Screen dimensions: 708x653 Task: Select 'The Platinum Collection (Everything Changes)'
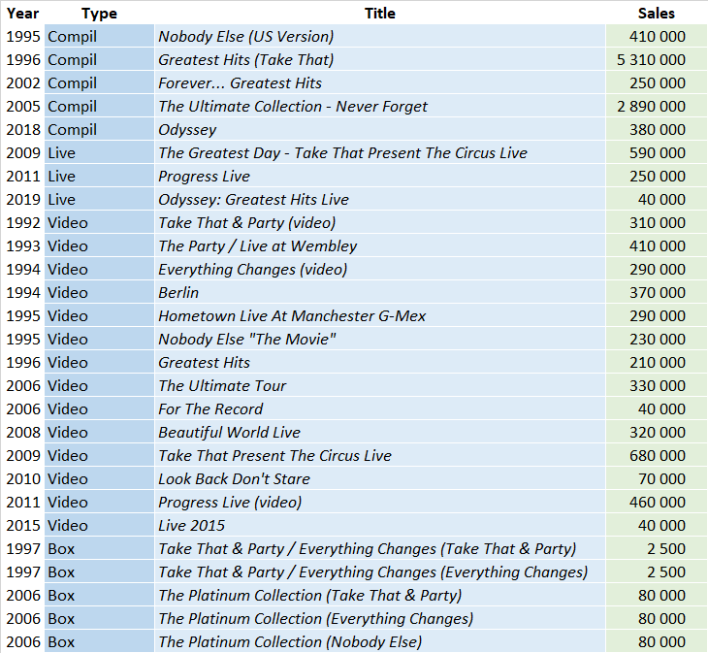click(316, 619)
